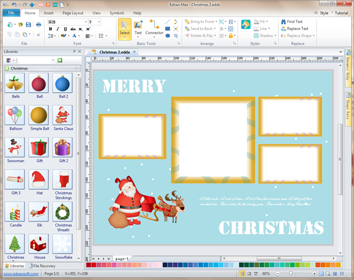Screen dimensions: 354x280
Task: Choose the Text tool
Action: tap(138, 28)
